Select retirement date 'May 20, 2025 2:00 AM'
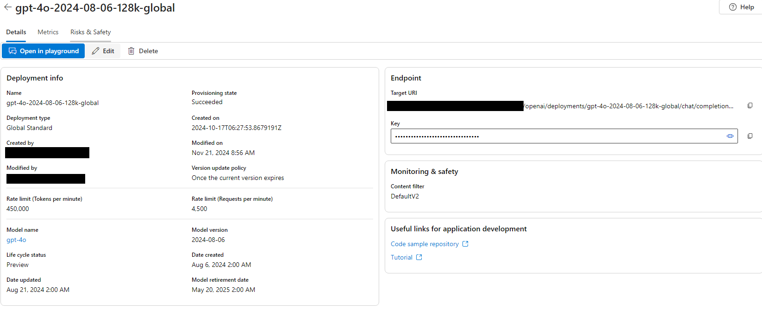The image size is (762, 322). [224, 290]
